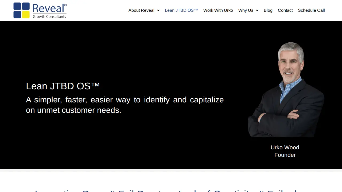Expand the Why Us dropdown arrow
Viewport: 342px width, 192px height.
pos(257,10)
